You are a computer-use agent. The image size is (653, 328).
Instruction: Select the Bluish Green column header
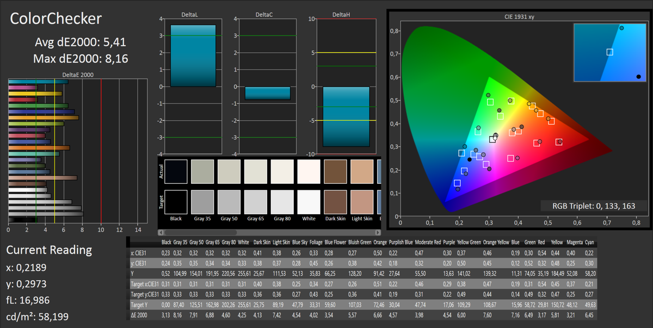(361, 243)
